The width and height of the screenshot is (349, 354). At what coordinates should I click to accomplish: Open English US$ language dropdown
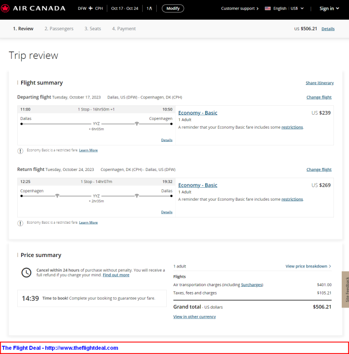coord(284,8)
